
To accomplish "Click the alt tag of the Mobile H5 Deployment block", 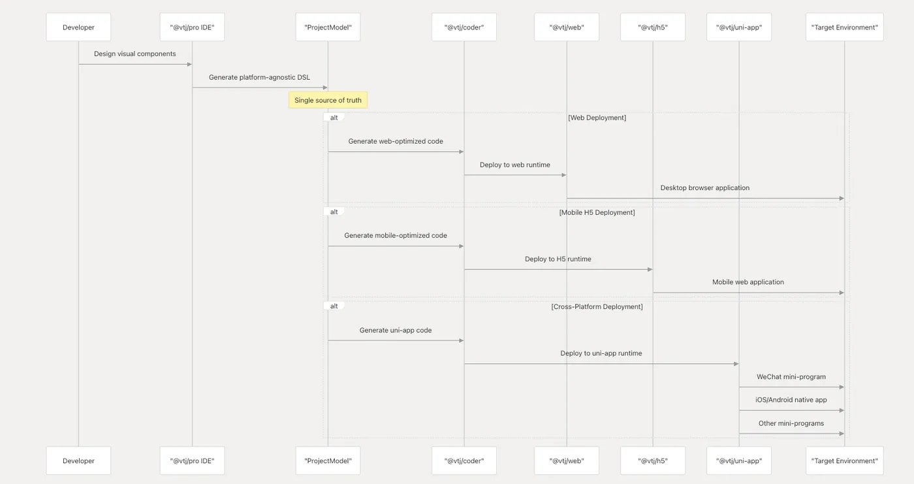I will click(334, 212).
